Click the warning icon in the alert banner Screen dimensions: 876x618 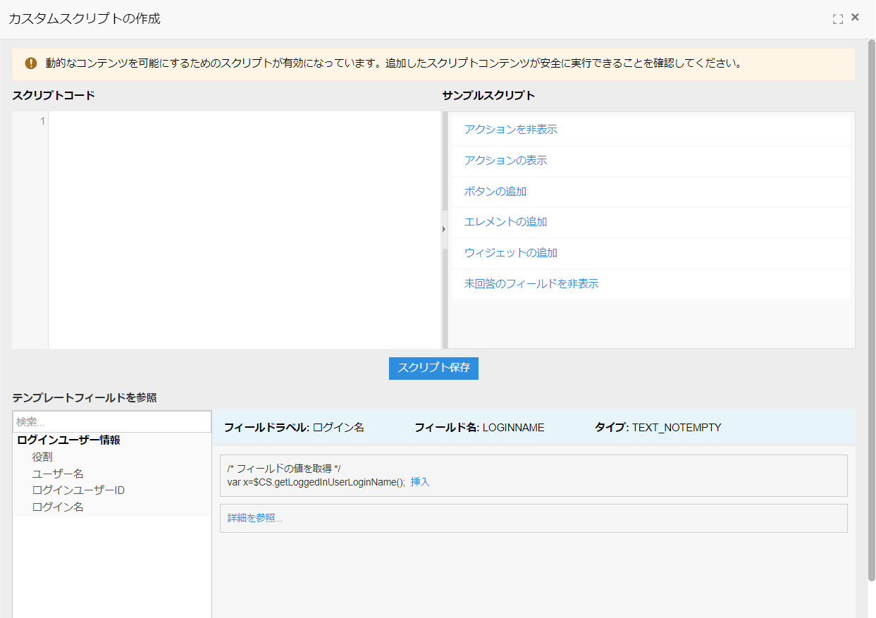click(31, 63)
